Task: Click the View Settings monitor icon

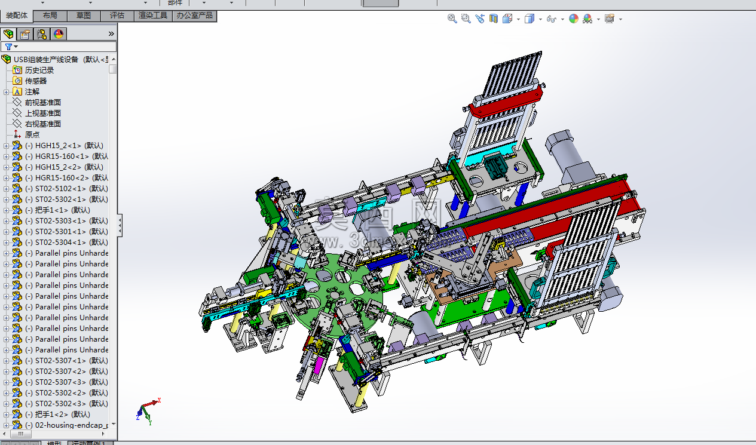Action: [x=610, y=19]
